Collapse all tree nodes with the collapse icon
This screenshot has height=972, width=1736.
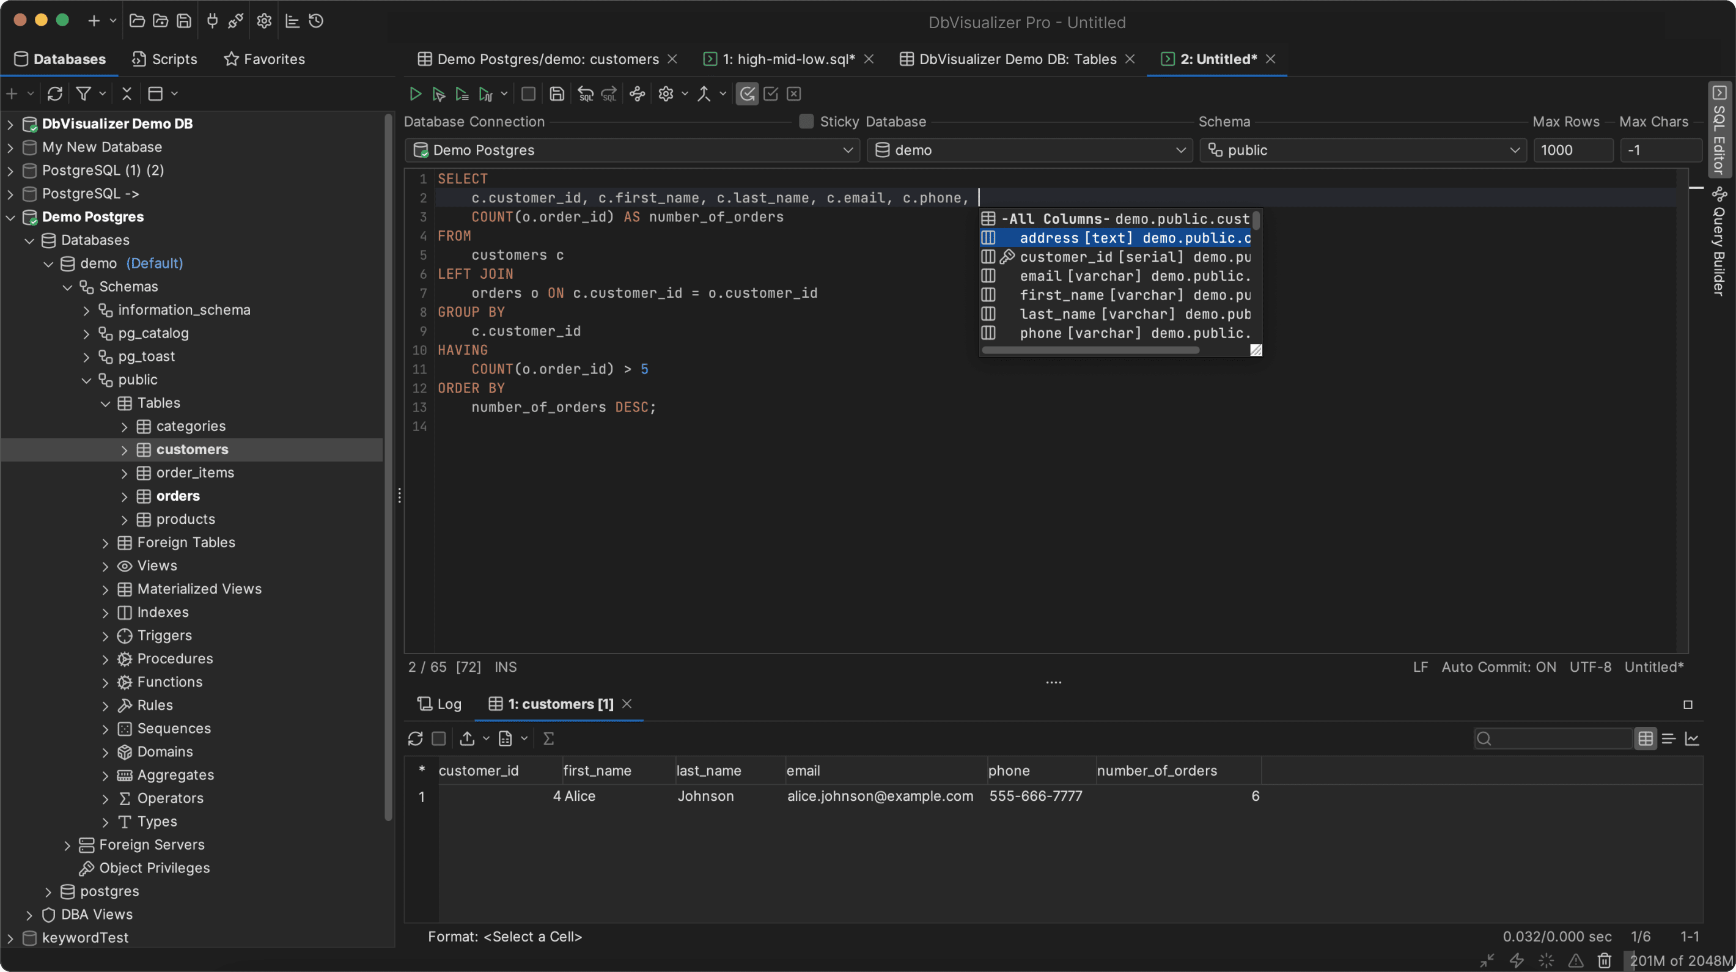point(127,94)
